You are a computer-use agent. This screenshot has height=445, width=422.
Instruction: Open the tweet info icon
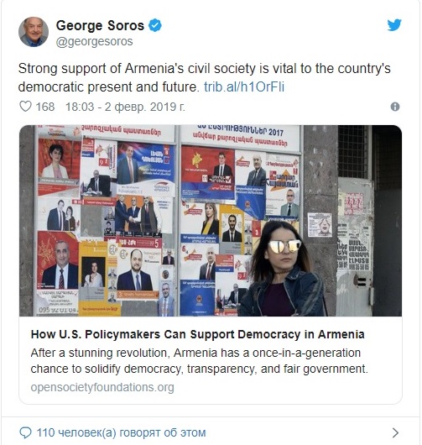click(395, 107)
